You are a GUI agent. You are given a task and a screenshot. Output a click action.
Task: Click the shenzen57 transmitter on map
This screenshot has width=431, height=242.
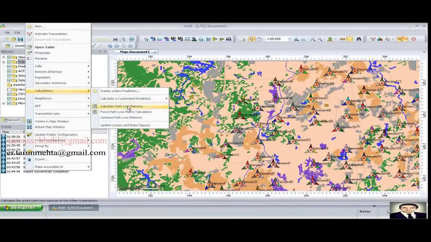click(301, 70)
